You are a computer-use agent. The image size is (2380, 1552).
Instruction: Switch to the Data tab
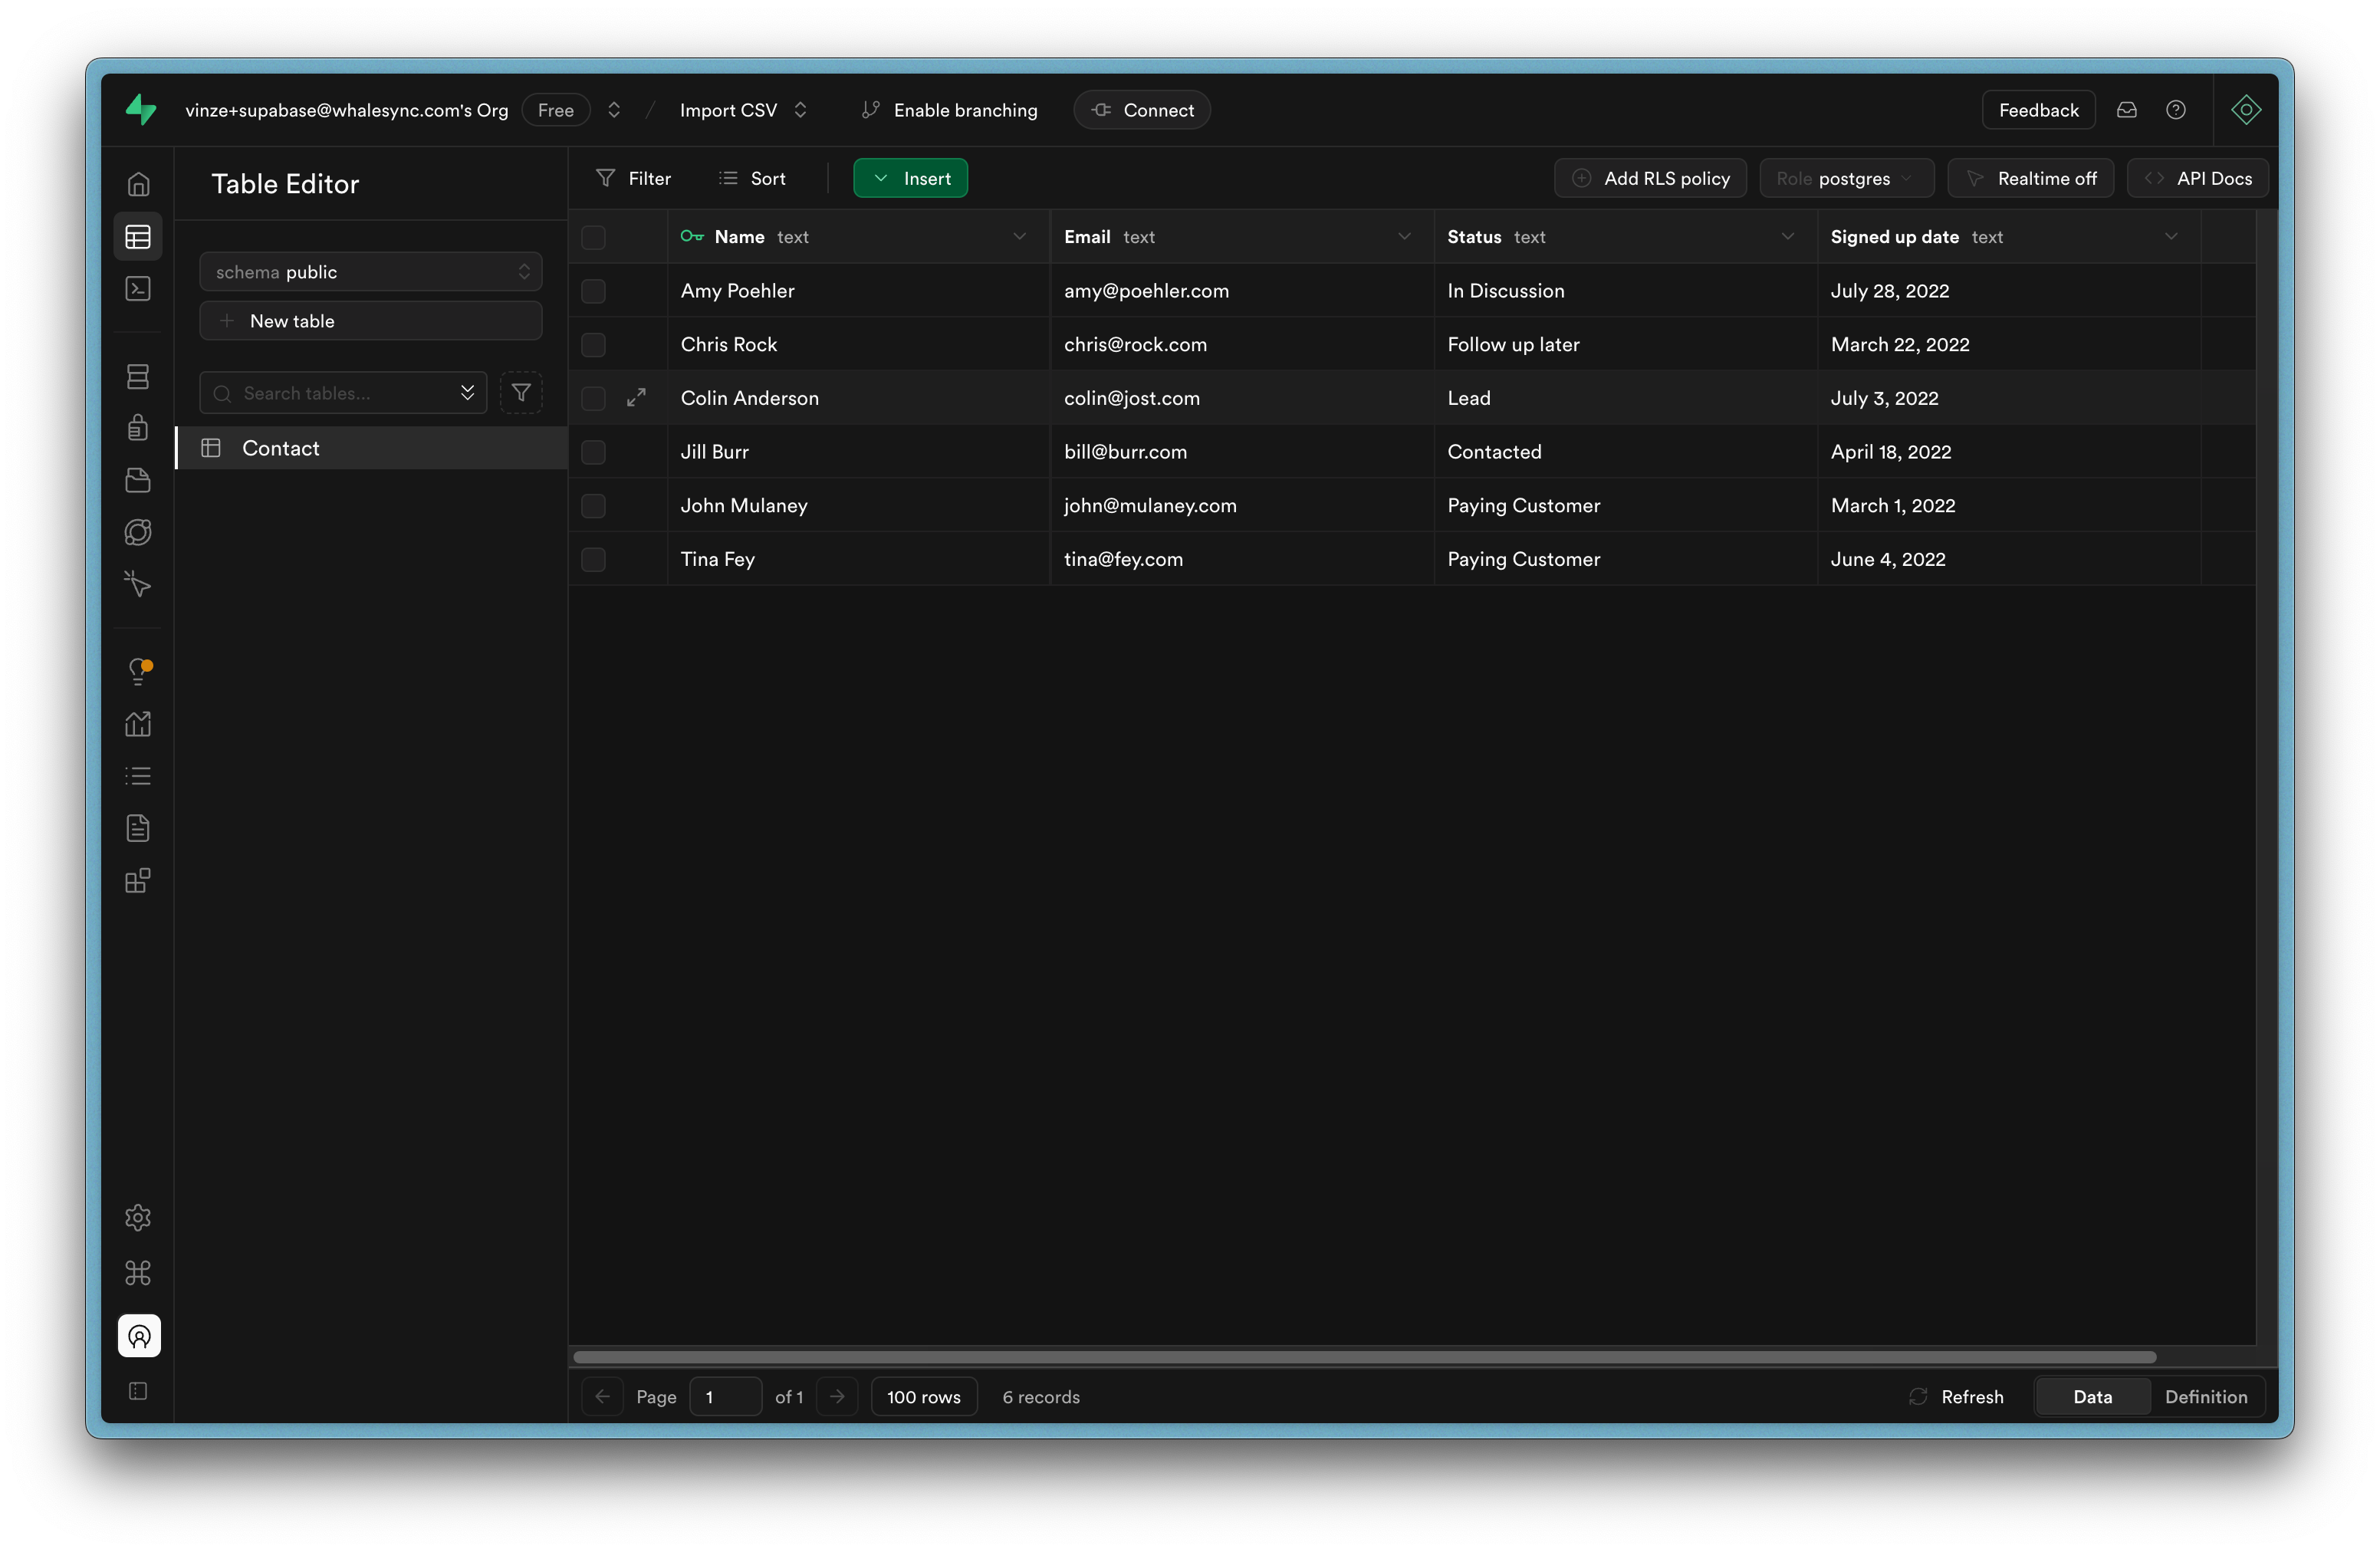[x=2093, y=1397]
